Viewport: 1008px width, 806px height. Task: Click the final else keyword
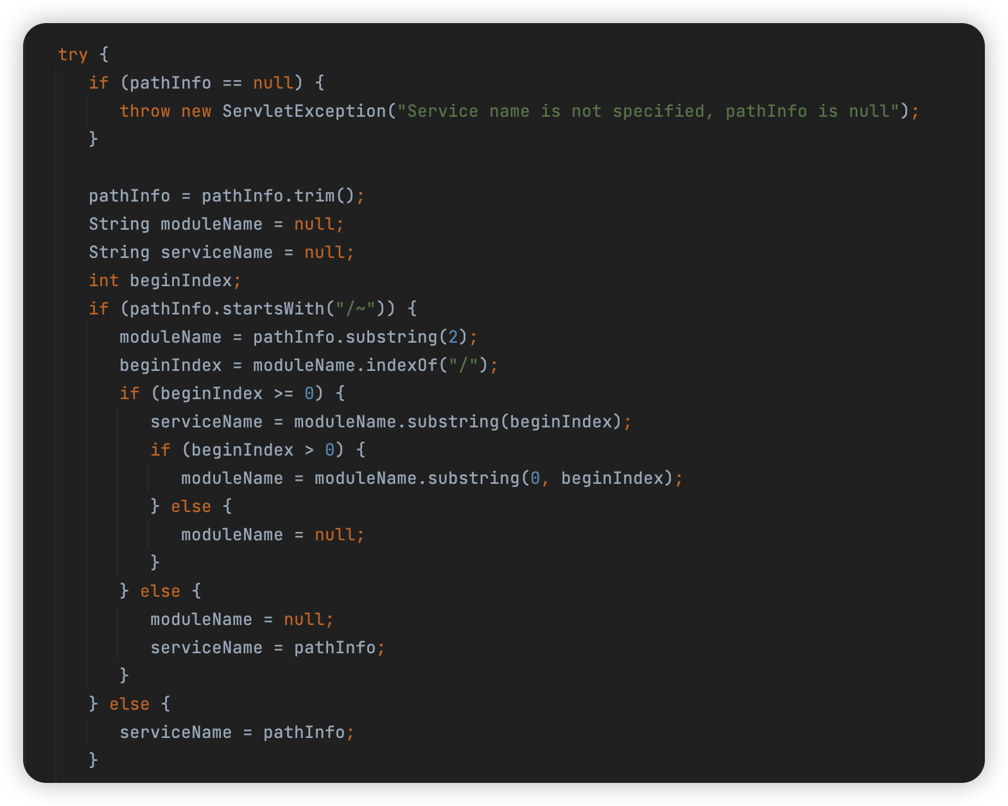pos(130,704)
